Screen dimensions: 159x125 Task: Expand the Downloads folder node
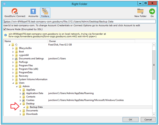[20, 114]
